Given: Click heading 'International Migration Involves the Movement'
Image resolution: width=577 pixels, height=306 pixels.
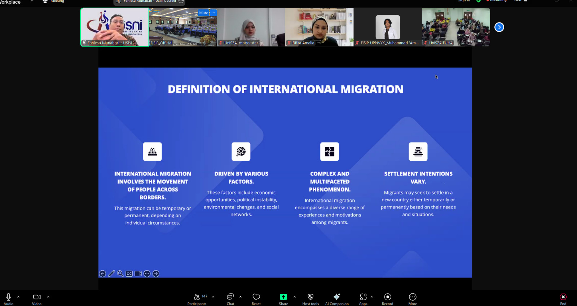Looking at the screenshot, I should pyautogui.click(x=153, y=185).
